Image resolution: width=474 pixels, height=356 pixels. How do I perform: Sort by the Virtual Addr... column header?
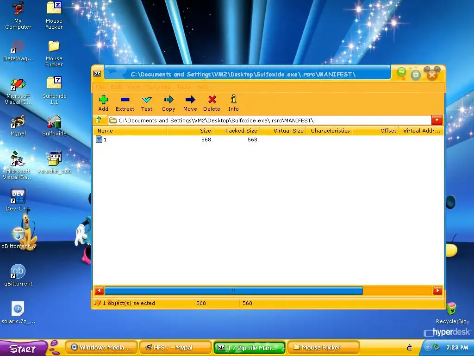(421, 131)
